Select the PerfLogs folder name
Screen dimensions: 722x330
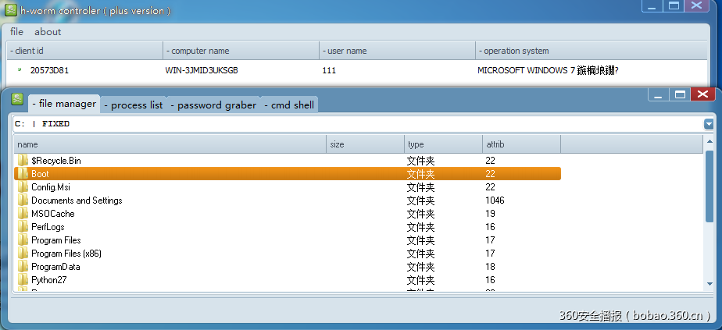point(48,227)
